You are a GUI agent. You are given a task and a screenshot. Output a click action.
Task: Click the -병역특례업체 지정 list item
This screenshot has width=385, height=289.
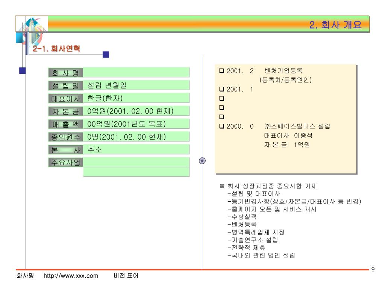tap(256, 232)
